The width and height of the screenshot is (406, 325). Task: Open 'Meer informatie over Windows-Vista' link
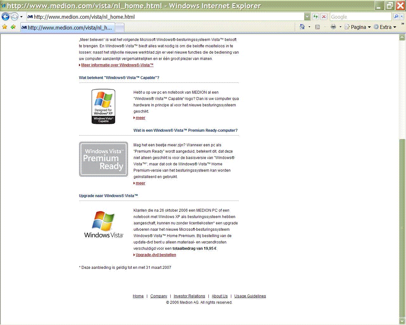tap(117, 65)
